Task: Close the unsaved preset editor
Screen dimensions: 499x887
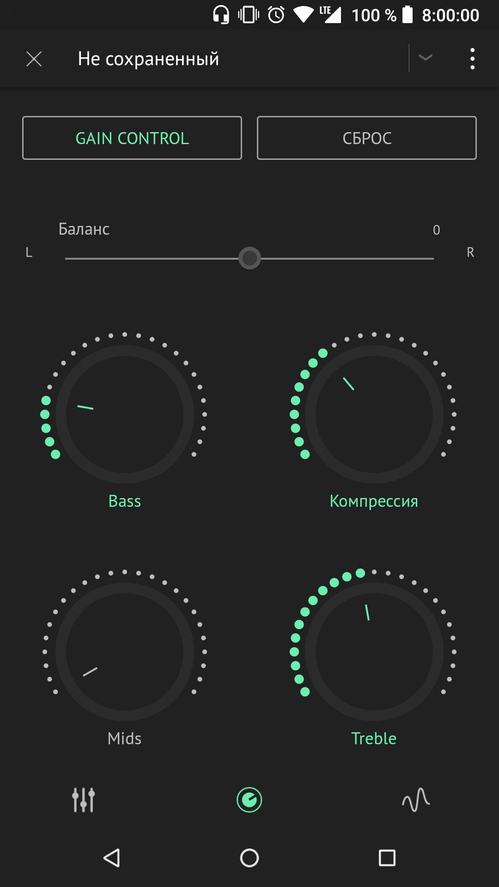Action: point(34,59)
